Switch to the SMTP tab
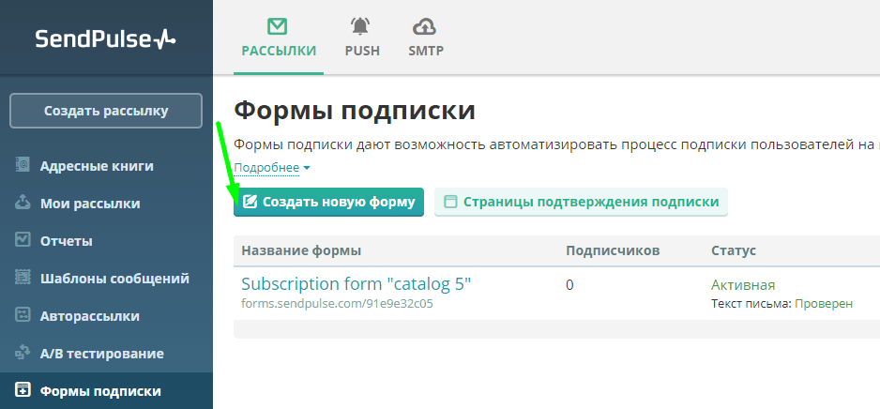This screenshot has width=880, height=409. 426,51
